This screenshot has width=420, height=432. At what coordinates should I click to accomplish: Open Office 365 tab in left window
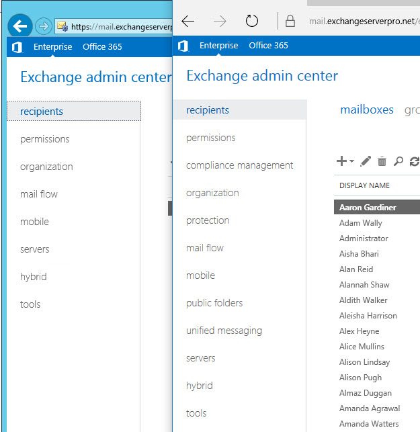(x=102, y=47)
